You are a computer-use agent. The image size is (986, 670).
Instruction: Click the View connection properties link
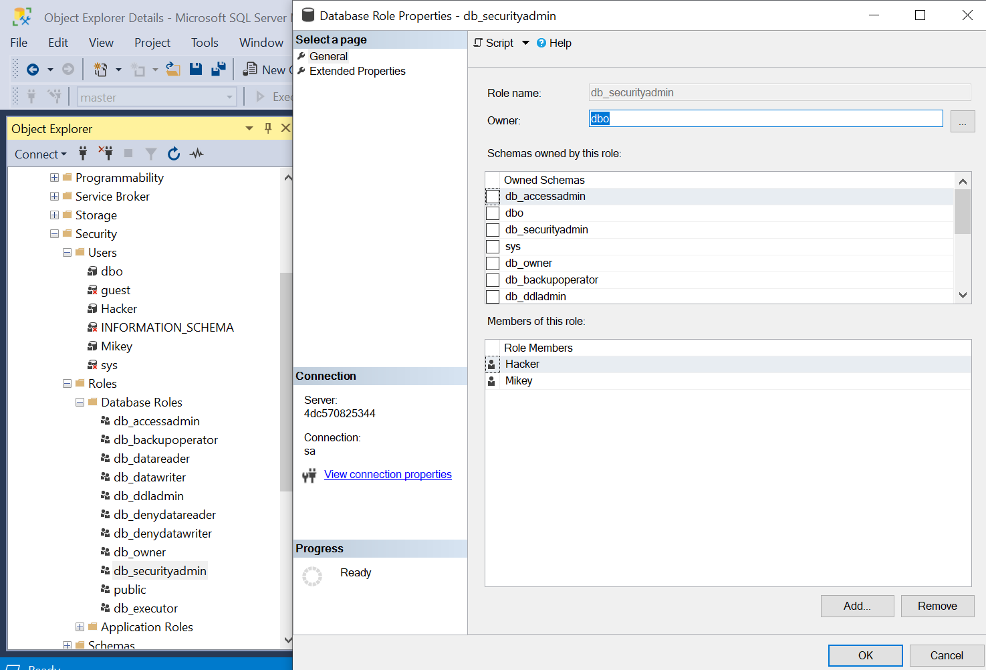[388, 474]
